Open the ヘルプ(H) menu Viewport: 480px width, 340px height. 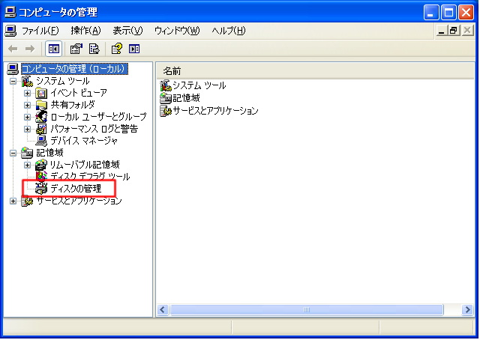pyautogui.click(x=229, y=31)
